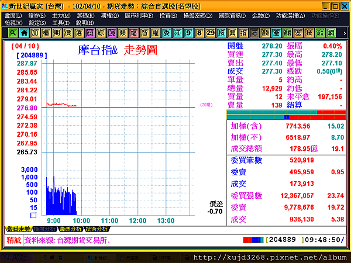The height and width of the screenshot is (263, 351).
Task: Click the red intraday price line
Action: point(61,105)
